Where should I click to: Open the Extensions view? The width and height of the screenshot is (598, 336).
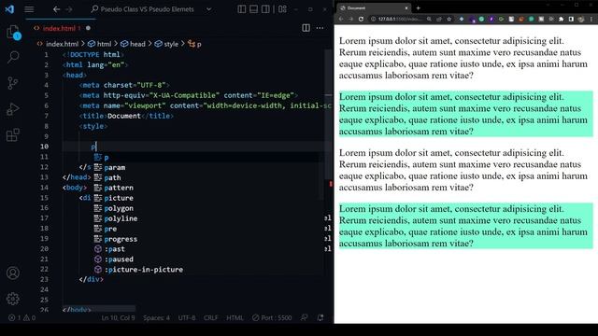pyautogui.click(x=13, y=134)
